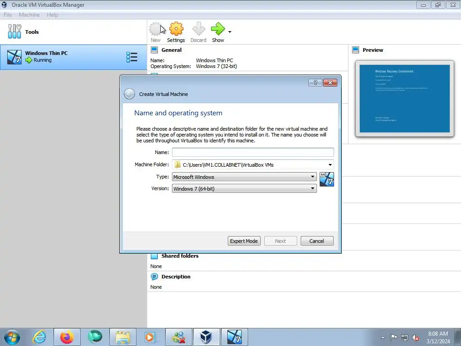Open the File menu
The image size is (461, 346).
pyautogui.click(x=8, y=15)
